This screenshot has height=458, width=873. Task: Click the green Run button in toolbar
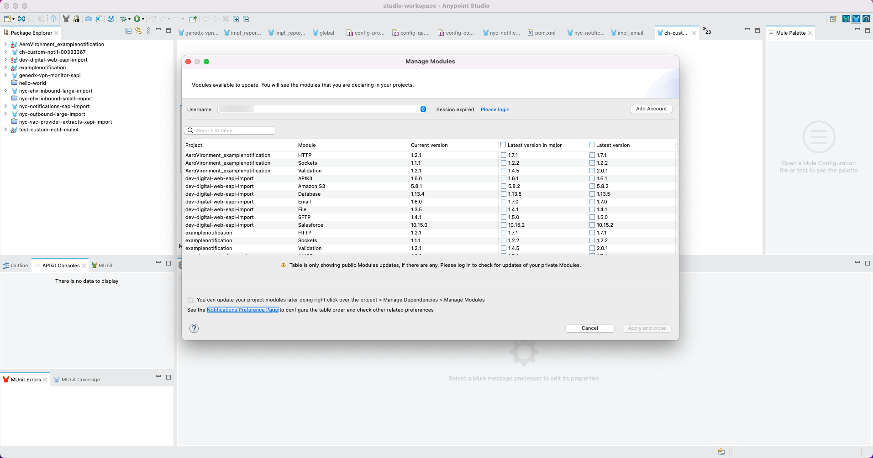pos(137,19)
